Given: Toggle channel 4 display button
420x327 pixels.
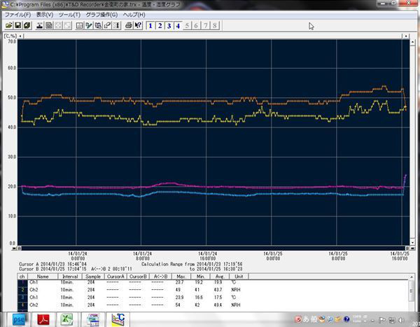Looking at the screenshot, I should 178,26.
